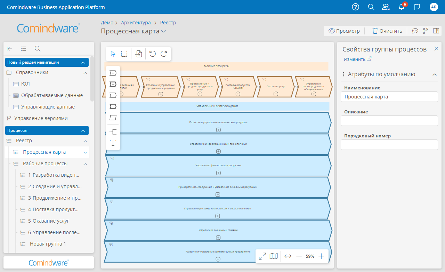Click the flag icon in the header
This screenshot has width=445, height=272.
click(x=417, y=7)
